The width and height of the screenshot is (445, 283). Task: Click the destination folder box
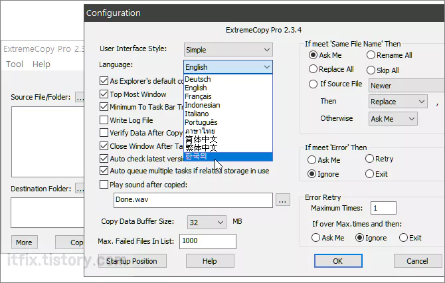click(x=47, y=213)
